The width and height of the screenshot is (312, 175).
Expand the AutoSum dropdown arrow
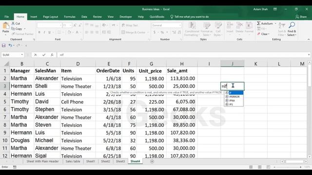pos(275,23)
